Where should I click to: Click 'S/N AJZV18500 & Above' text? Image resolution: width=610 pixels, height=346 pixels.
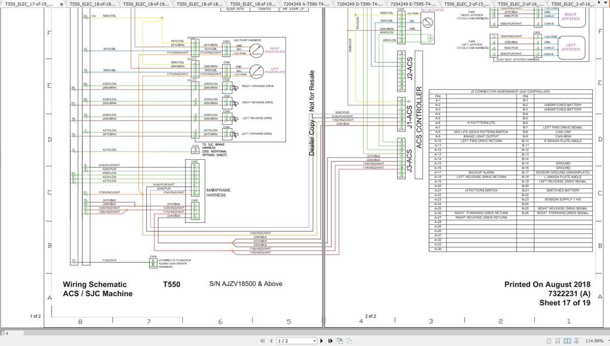246,284
